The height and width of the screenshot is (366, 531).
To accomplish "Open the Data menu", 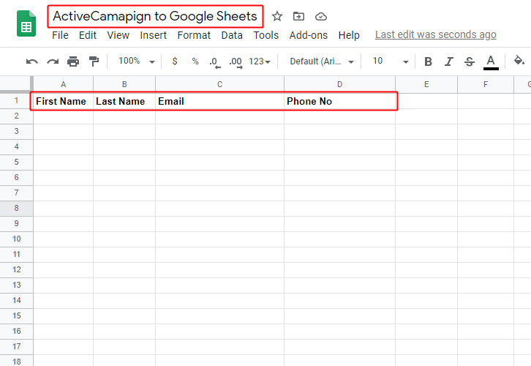I will tap(232, 35).
